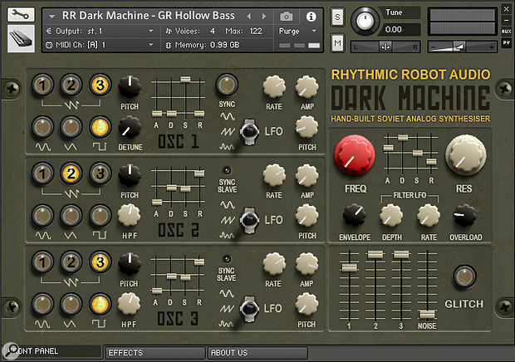Open the instrument name dropdown arrow
Screen dimensions: 515x362
(51, 16)
